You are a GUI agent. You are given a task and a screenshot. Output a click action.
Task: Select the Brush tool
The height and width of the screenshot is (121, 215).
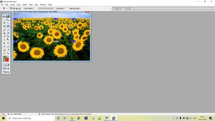click(8, 30)
